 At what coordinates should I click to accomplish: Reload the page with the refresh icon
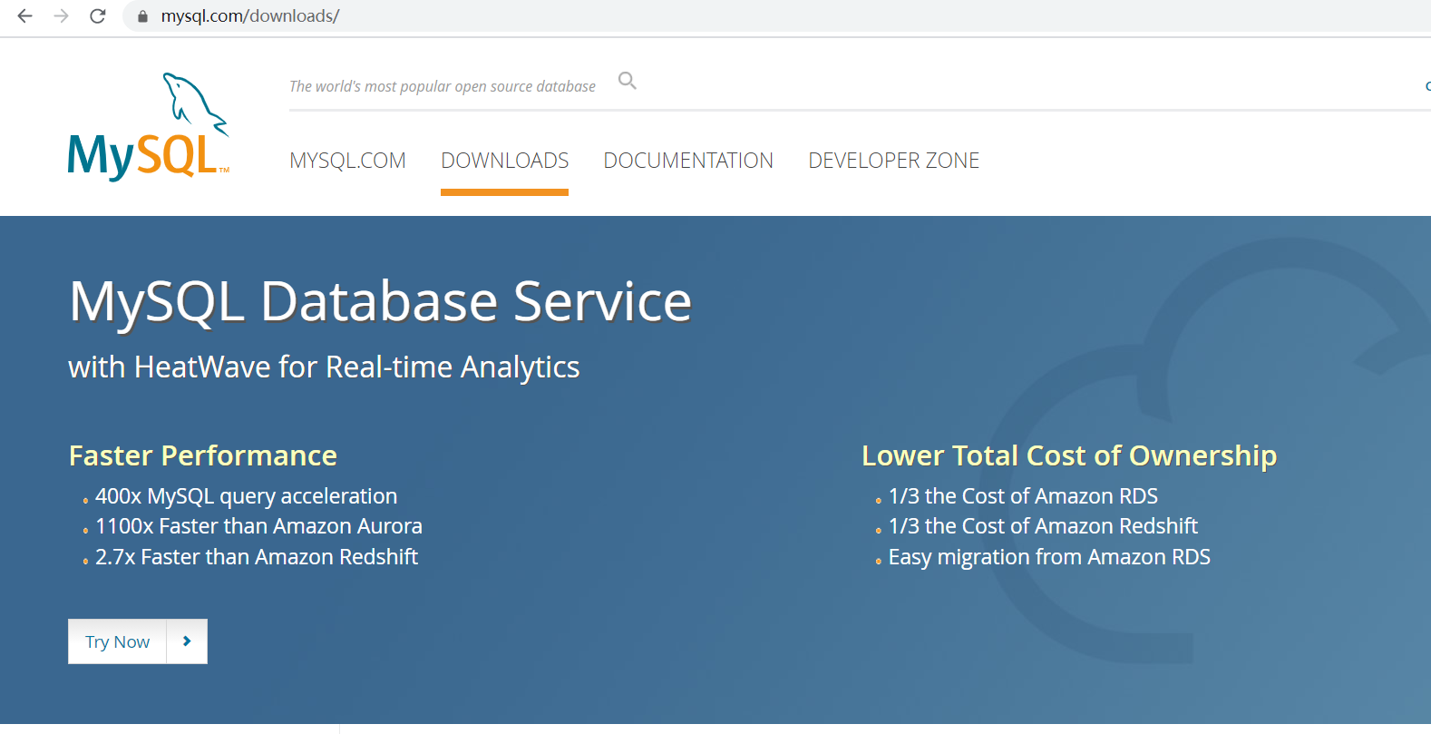98,16
